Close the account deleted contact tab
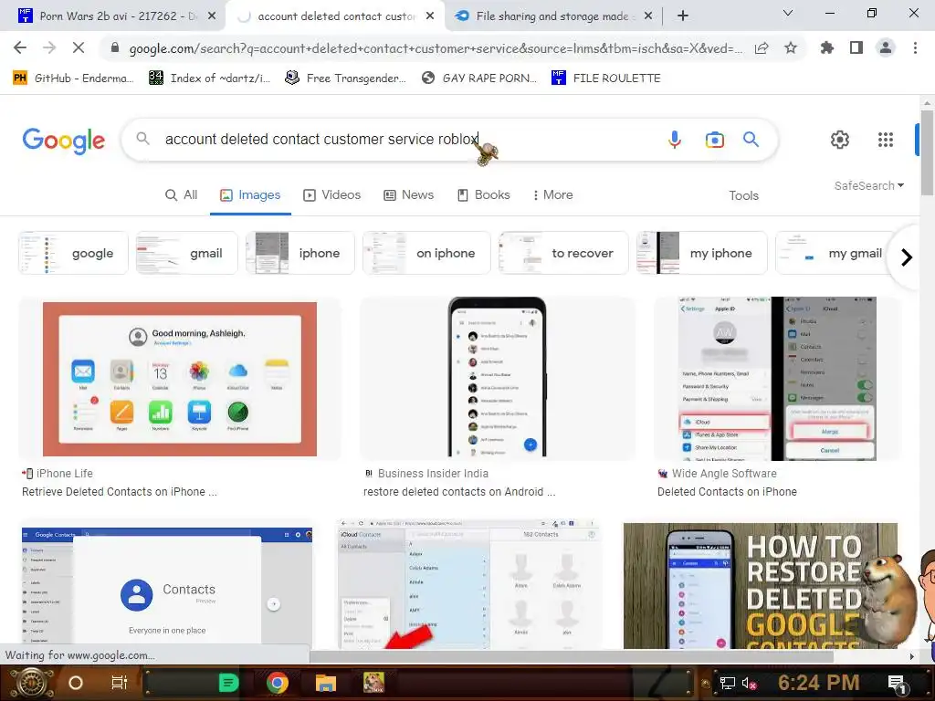The image size is (935, 701). click(430, 16)
